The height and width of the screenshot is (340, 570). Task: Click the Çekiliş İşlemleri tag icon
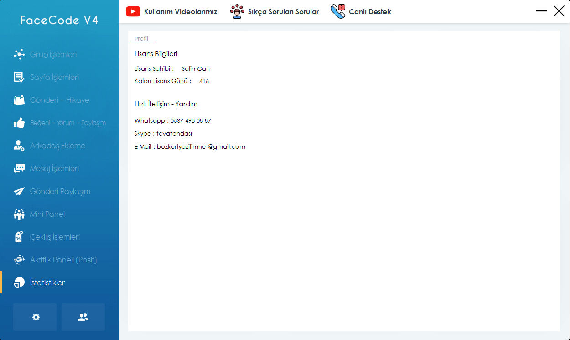tap(19, 237)
